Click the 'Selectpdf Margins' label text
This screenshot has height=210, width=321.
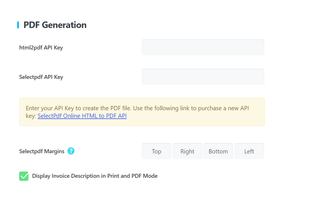click(42, 151)
